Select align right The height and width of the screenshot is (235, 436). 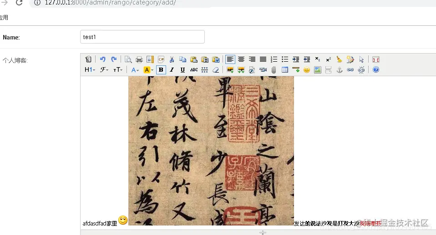252,59
